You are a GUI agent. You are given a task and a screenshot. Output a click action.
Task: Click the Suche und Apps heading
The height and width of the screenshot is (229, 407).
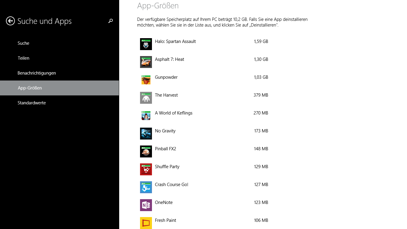click(x=45, y=21)
